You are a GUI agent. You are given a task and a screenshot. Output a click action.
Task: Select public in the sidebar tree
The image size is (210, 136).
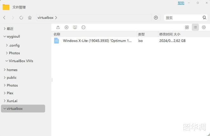(x=12, y=78)
